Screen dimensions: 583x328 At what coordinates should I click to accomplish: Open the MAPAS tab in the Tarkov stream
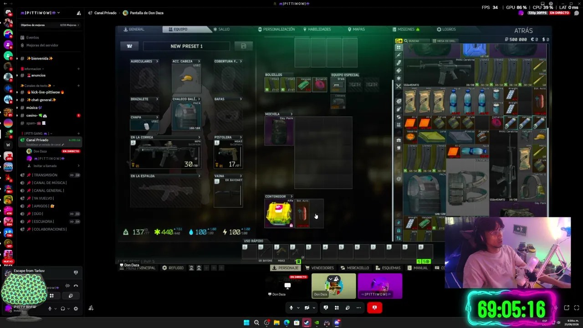click(x=356, y=29)
